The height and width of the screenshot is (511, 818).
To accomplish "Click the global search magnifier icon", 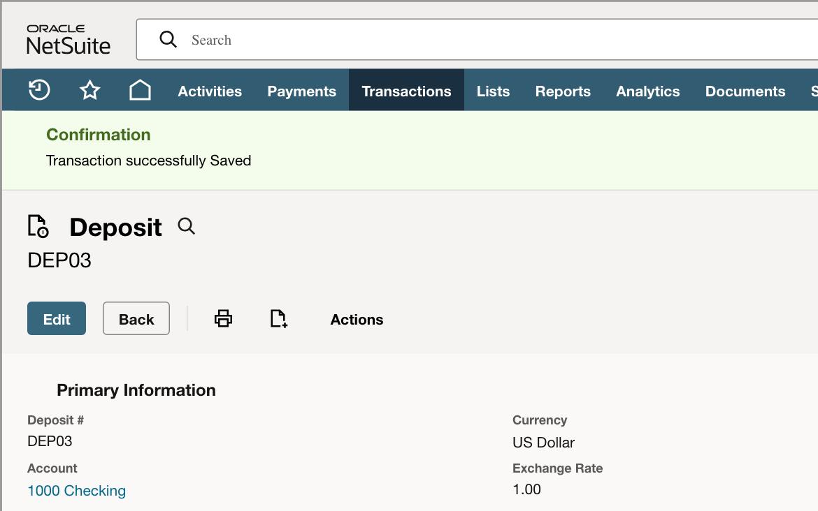I will [168, 39].
